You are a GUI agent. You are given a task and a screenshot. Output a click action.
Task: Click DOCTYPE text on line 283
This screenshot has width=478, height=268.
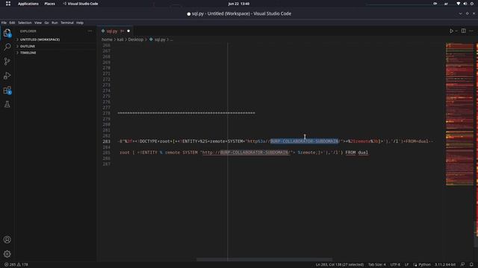[148, 141]
